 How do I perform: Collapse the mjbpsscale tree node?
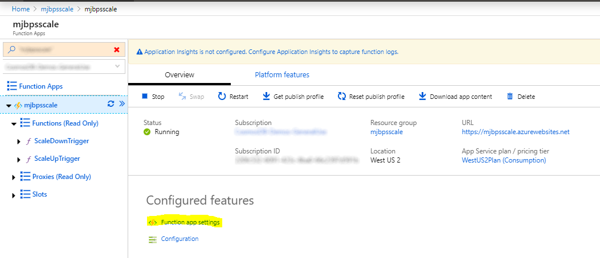[9, 106]
